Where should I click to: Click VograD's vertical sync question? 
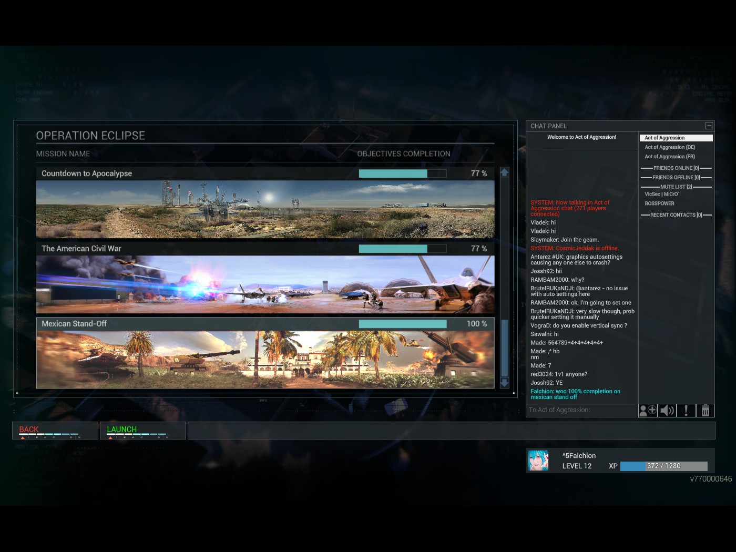[579, 326]
